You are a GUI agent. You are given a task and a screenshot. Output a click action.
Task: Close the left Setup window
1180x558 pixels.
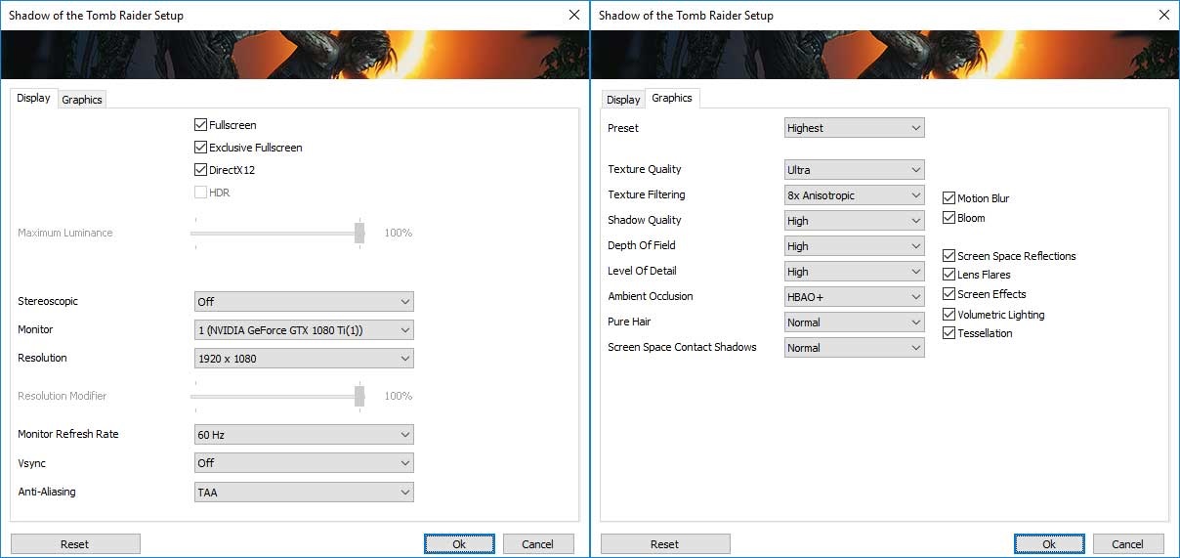click(572, 15)
